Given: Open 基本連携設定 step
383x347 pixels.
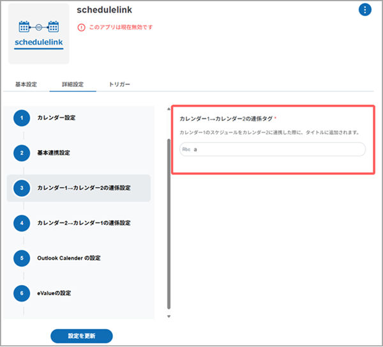Looking at the screenshot, I should 54,153.
